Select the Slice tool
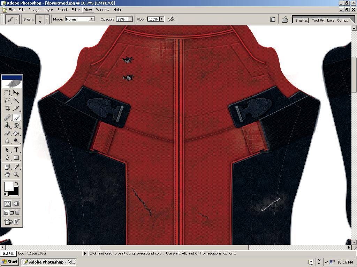Viewport: 357px width, 267px height. click(x=16, y=108)
